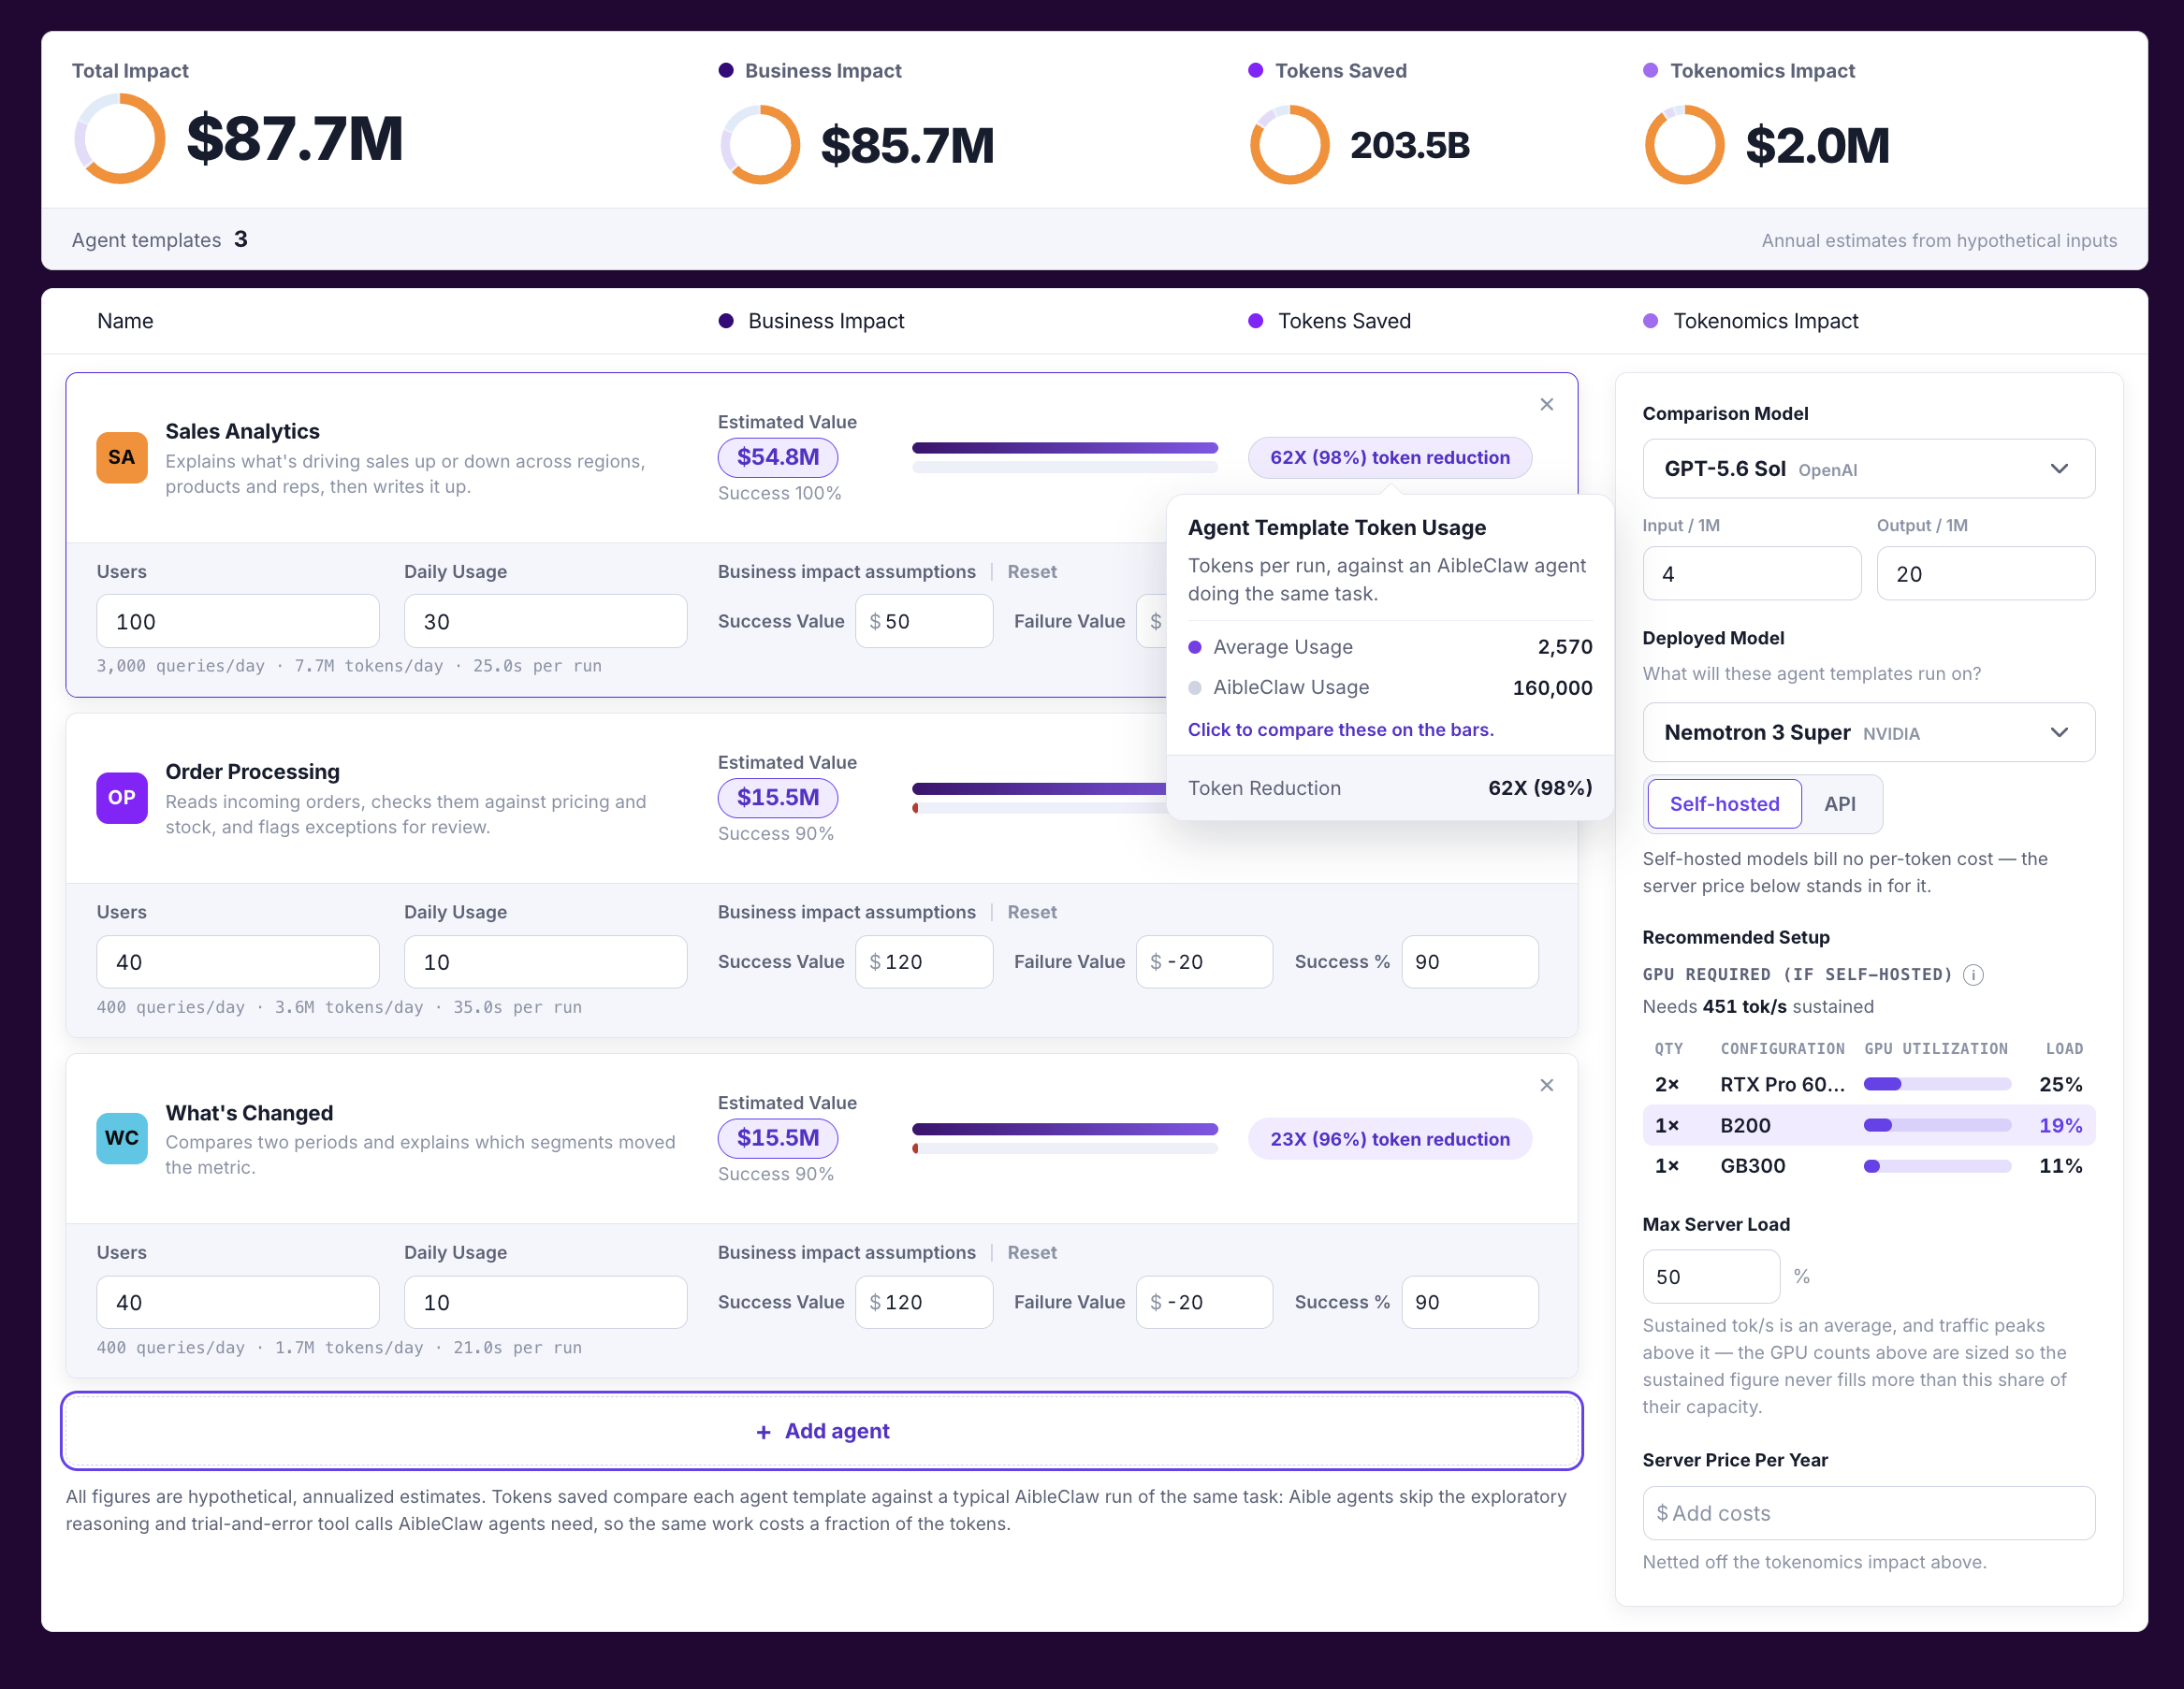Click the Input / 1M price field
2184x1689 pixels.
pos(1751,573)
